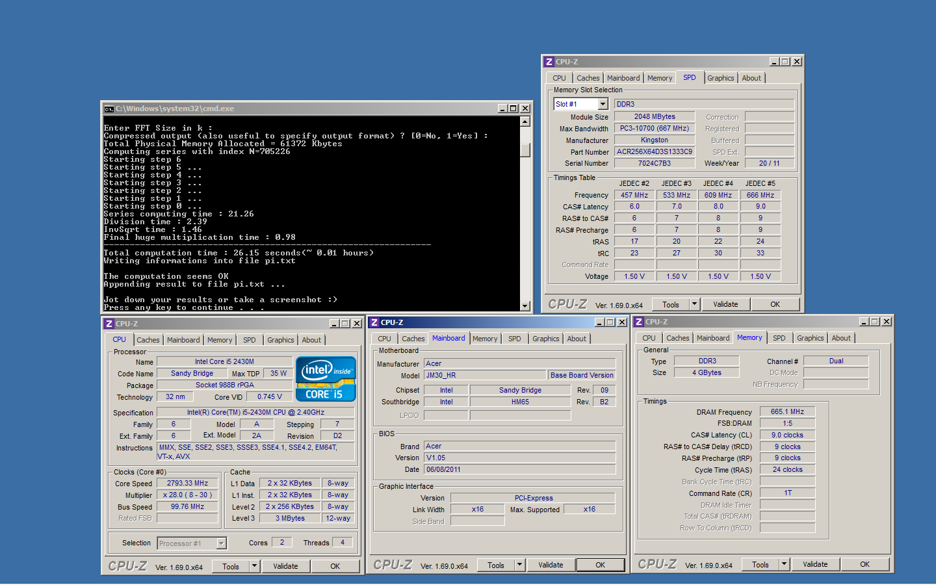Expand Tools dropdown arrow in SPD window
The image size is (936, 585).
694,304
